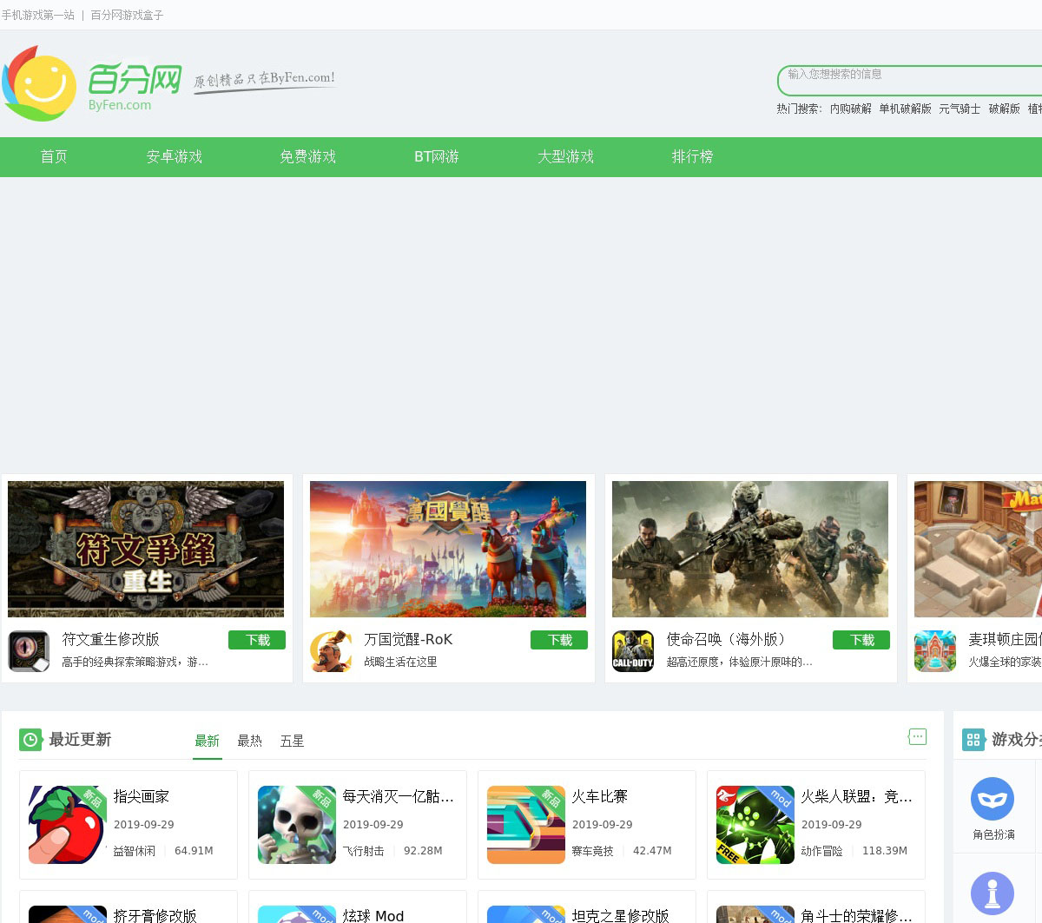Open 百分网游戏盒子 top link
The image size is (1042, 923).
coord(127,15)
